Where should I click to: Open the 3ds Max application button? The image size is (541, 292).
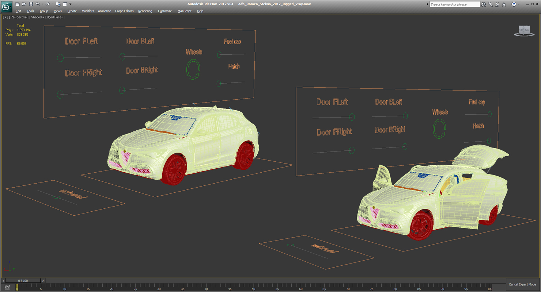[7, 6]
